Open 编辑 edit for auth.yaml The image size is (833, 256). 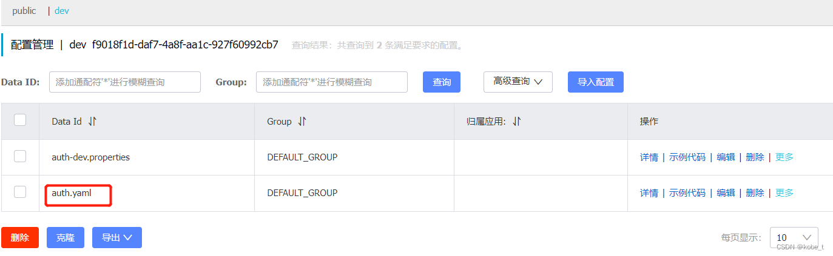[726, 193]
